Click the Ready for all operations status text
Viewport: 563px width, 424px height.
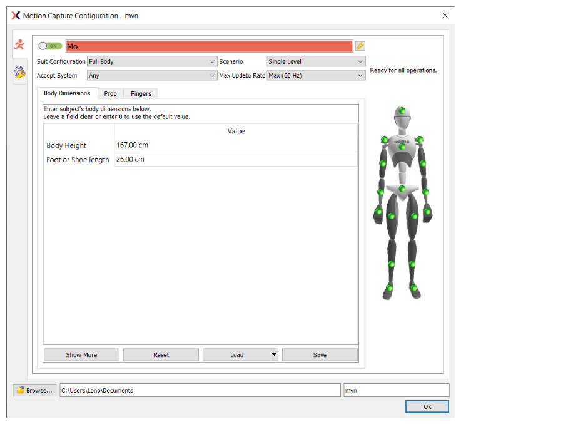(403, 70)
